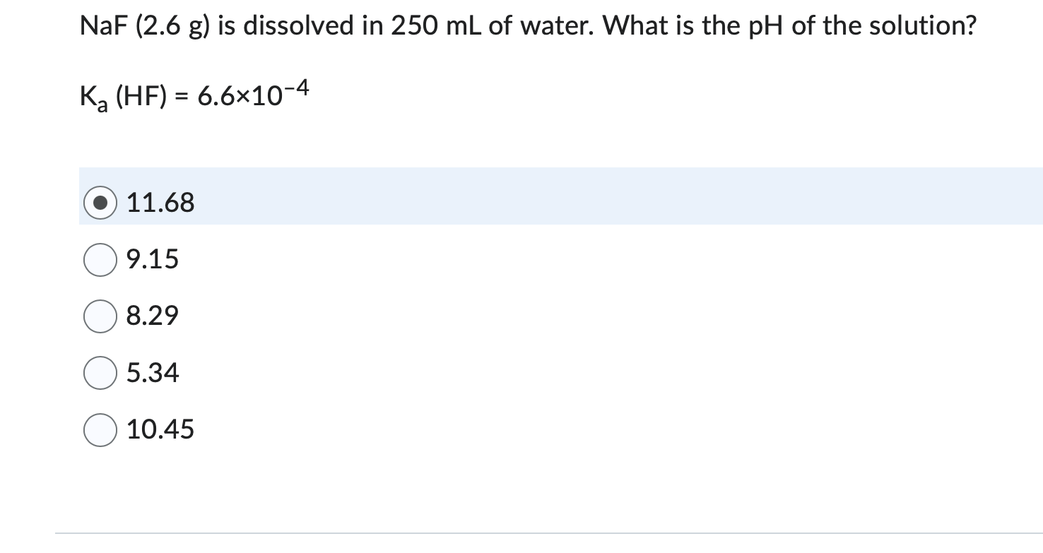This screenshot has height=553, width=1043.
Task: Choose the lowest pH answer option
Action: tap(152, 373)
